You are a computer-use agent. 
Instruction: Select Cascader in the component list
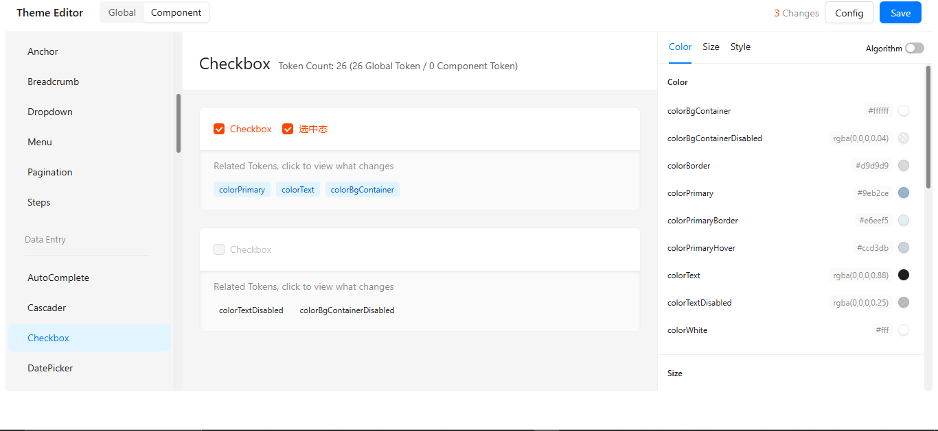click(89, 308)
